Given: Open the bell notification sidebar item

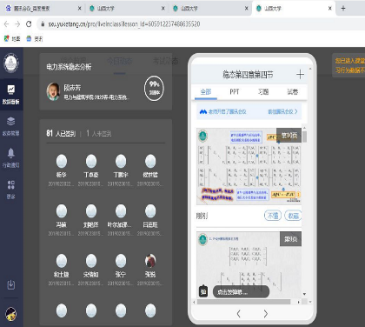Looking at the screenshot, I should [11, 157].
